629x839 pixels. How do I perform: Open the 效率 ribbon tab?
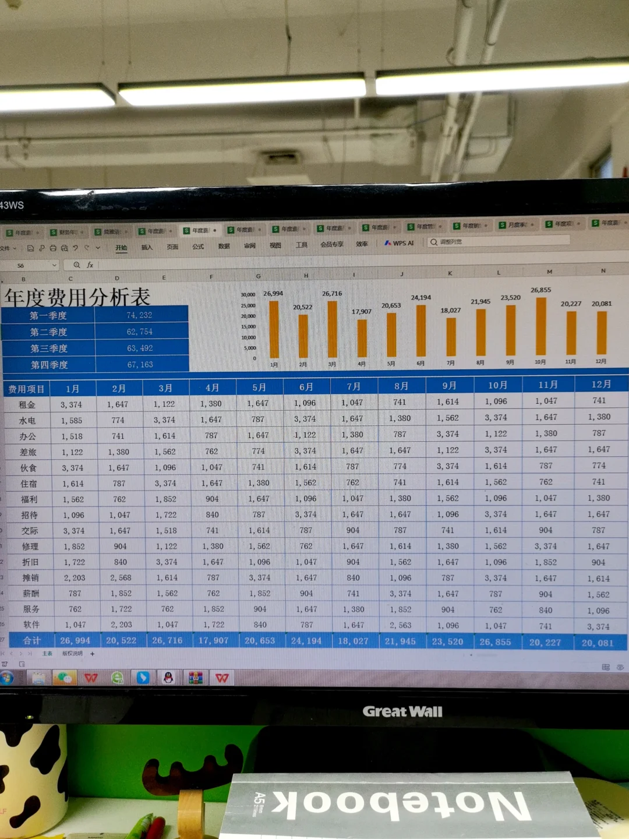362,244
